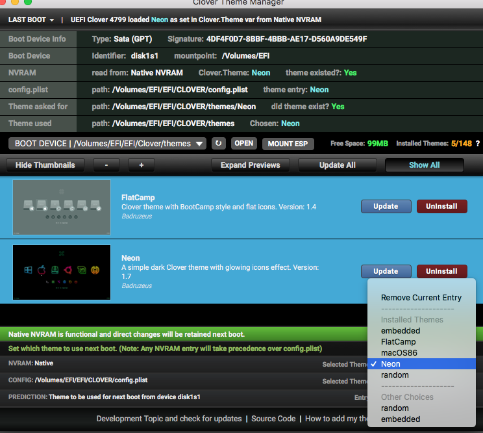The image size is (483, 433).
Task: Click Expand Previews button
Action: coord(251,165)
